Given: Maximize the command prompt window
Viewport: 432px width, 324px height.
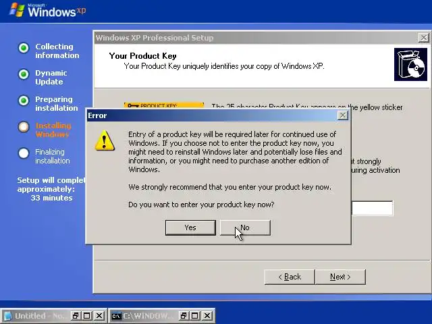Looking at the screenshot, I should pos(195,316).
